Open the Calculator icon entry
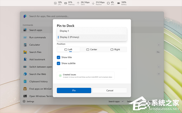Viewport: 182px width, 113px height. coord(25,45)
